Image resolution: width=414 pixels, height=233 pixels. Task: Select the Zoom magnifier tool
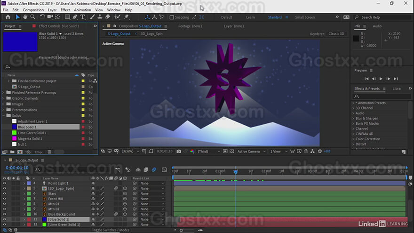(x=33, y=17)
